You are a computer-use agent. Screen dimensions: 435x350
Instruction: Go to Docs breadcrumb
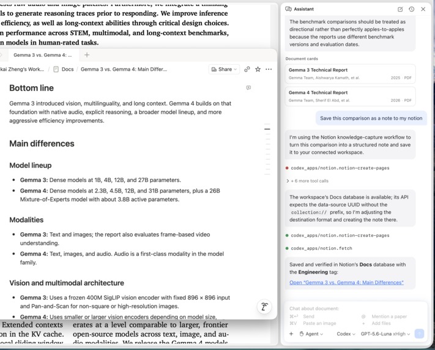coord(67,69)
